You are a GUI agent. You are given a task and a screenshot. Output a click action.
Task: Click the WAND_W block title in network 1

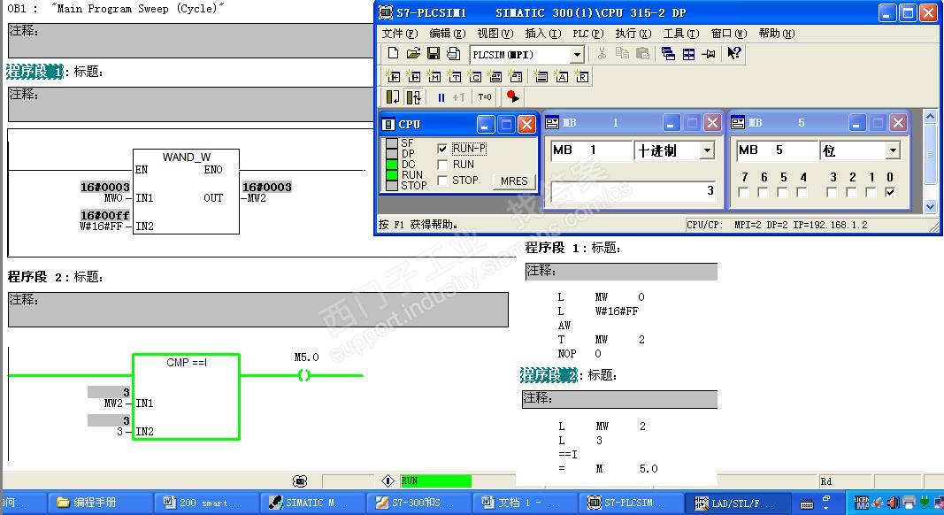tap(187, 158)
